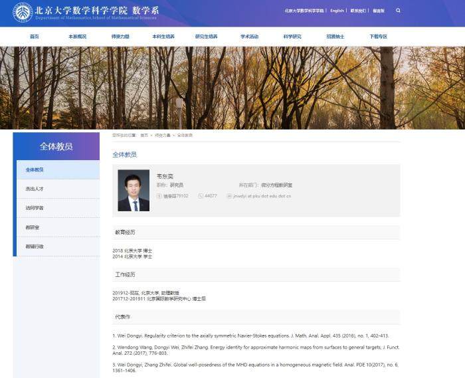Click the 师资力量 breadcrumb link
The image size is (465, 378).
163,135
